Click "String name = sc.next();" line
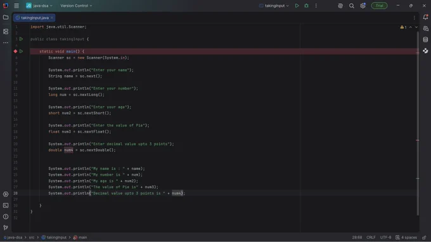Screen dimensions: 431x242 (75, 76)
